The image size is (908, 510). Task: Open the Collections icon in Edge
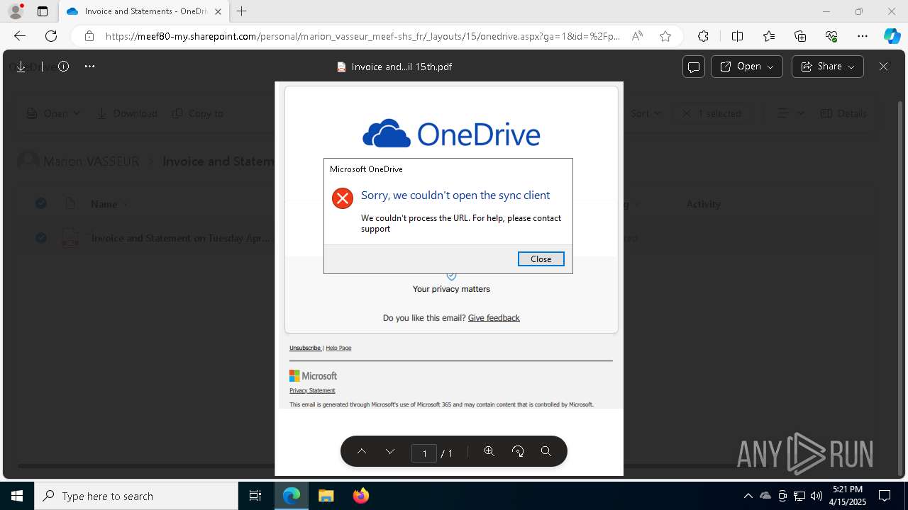tap(800, 36)
